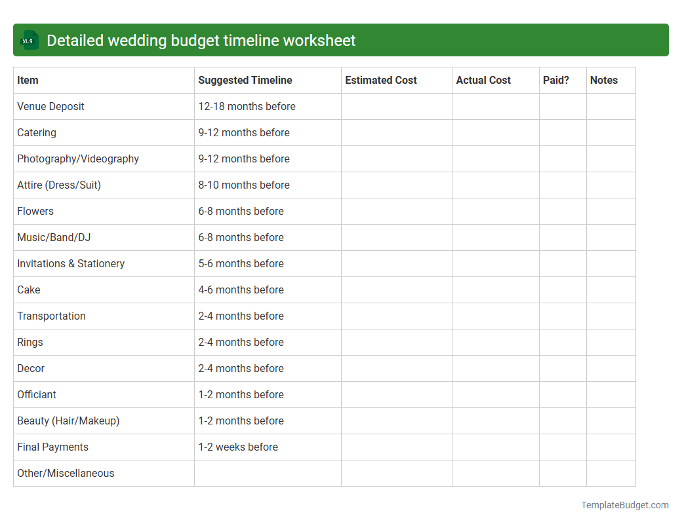
Task: Click the Notes column header
Action: click(x=603, y=80)
